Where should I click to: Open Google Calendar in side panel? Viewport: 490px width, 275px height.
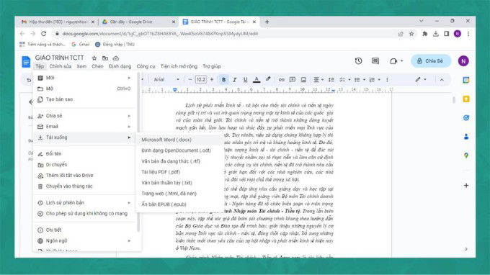tap(466, 80)
